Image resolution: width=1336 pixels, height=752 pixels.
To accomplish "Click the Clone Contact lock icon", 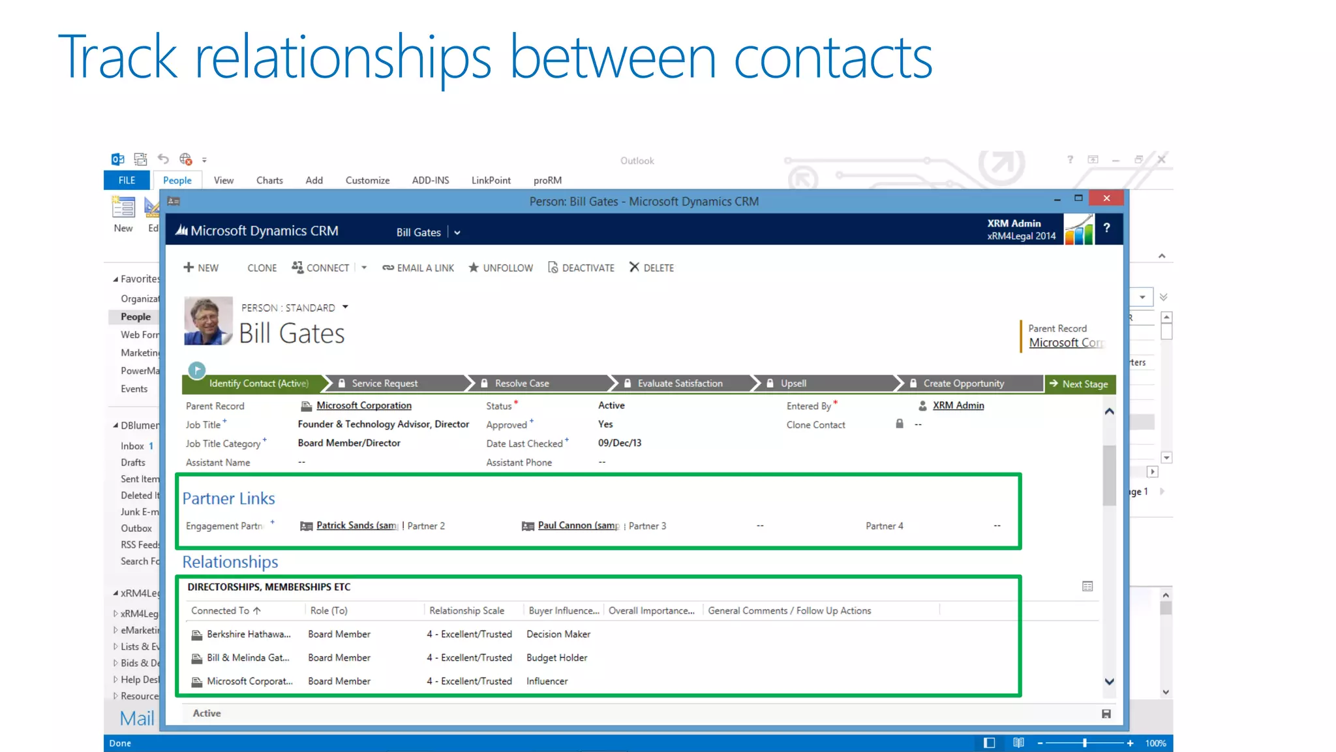I will [900, 424].
